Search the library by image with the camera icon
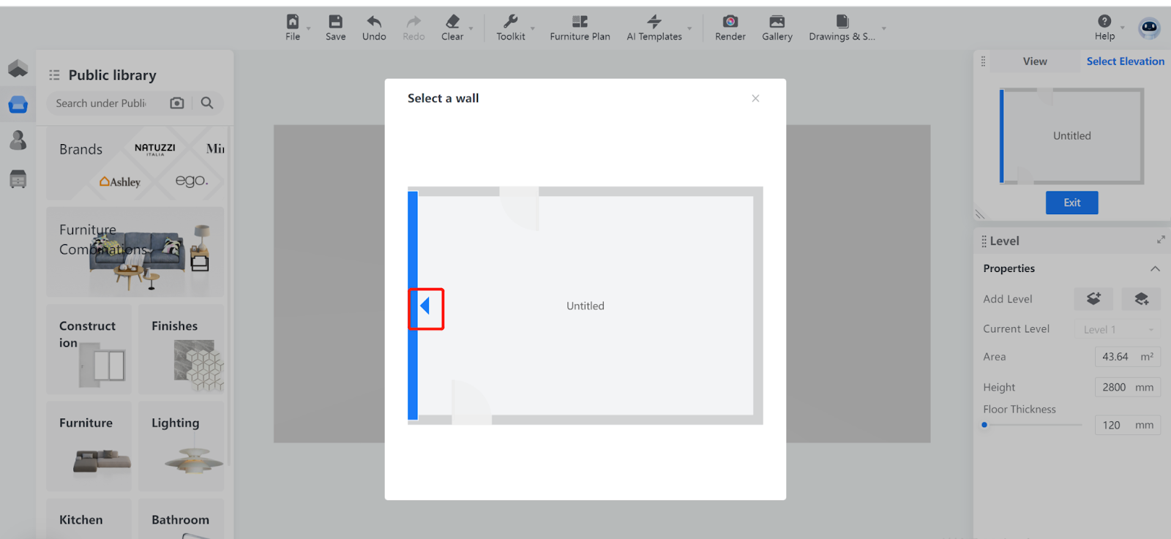 177,103
